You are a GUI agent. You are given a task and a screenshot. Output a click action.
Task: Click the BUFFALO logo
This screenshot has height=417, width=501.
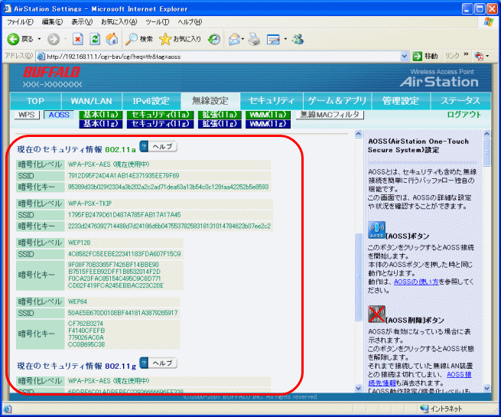[x=51, y=72]
